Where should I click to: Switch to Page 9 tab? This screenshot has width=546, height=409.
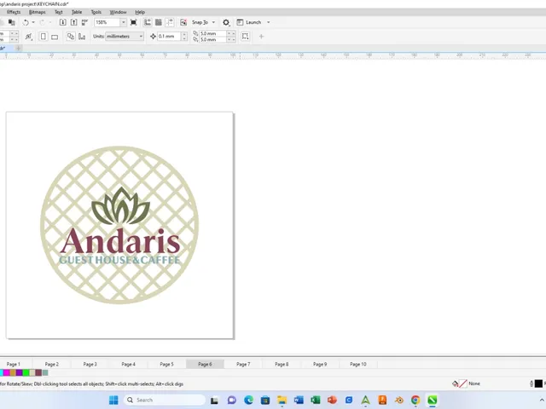[320, 364]
